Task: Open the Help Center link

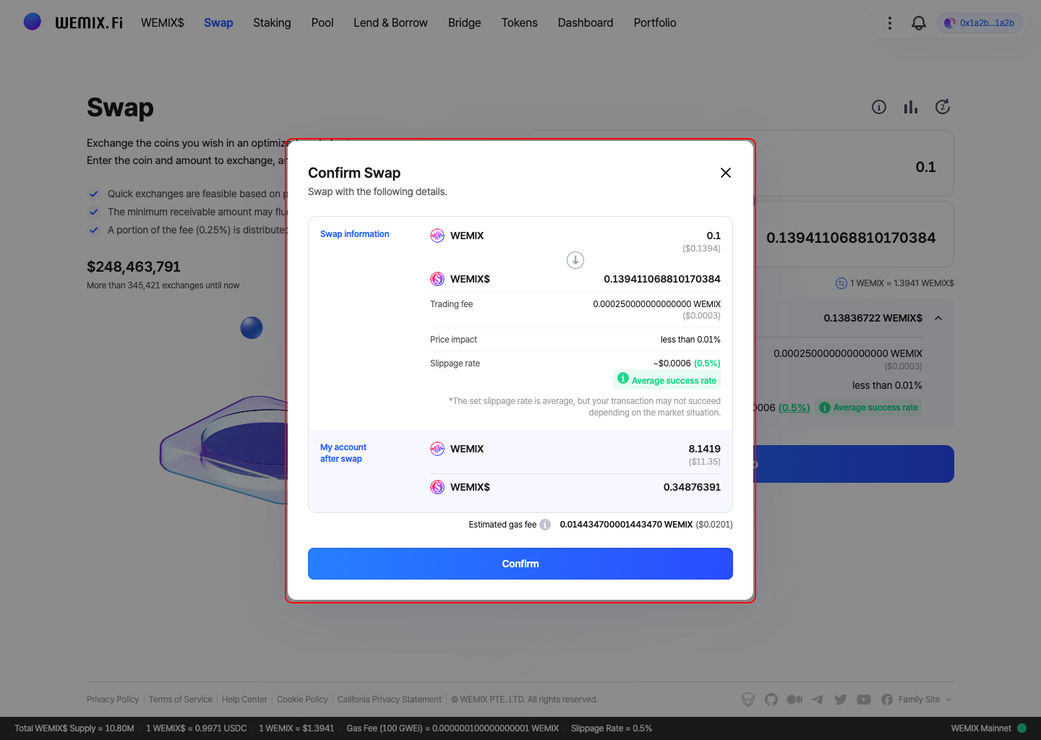Action: 244,700
